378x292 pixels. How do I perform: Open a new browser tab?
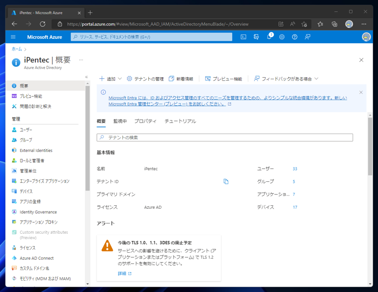click(90, 12)
